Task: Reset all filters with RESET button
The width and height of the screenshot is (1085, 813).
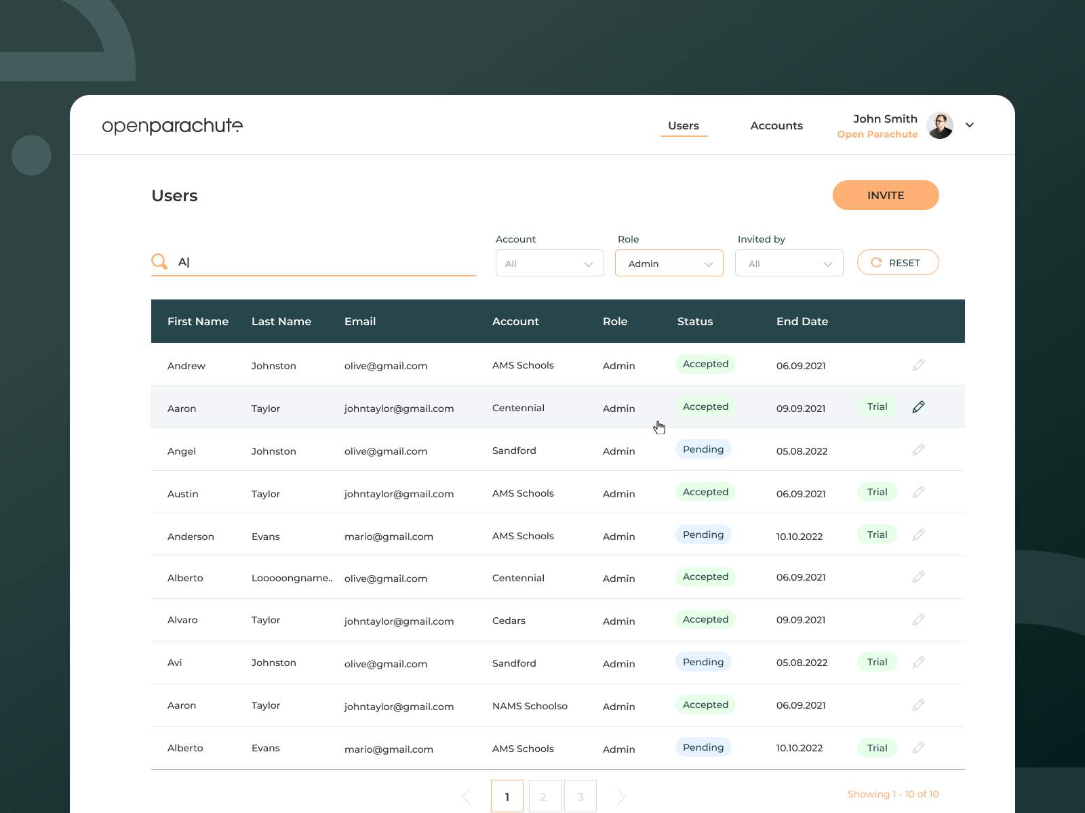Action: (x=898, y=263)
